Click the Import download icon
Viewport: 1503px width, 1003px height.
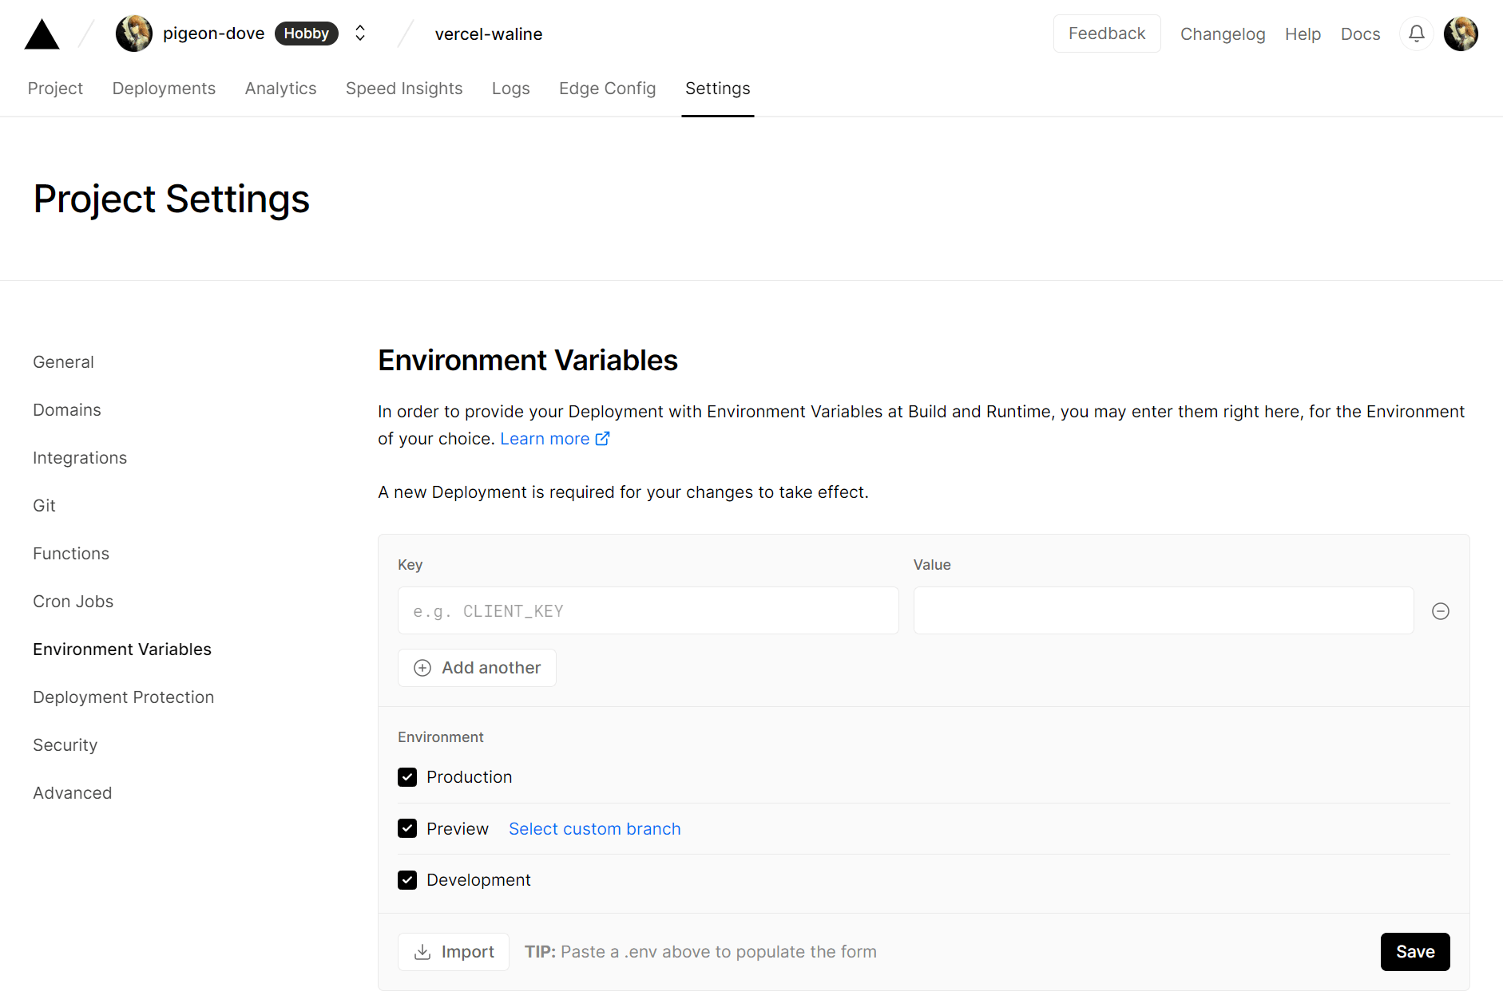pos(422,952)
